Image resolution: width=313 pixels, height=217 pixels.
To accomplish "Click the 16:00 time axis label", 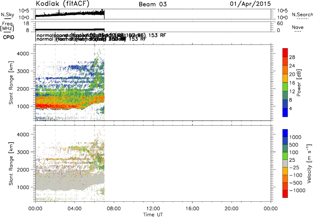I will [192, 209].
